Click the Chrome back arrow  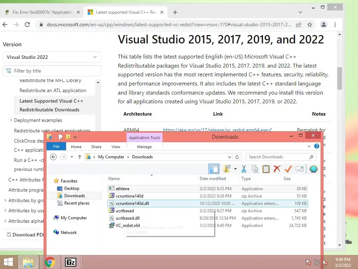coord(5,25)
